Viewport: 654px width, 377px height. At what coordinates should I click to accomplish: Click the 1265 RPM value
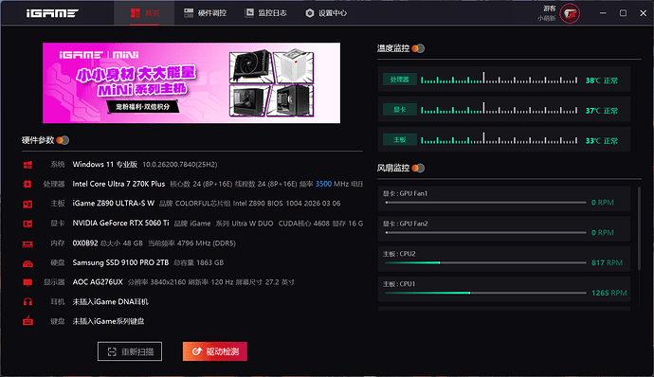pyautogui.click(x=609, y=293)
